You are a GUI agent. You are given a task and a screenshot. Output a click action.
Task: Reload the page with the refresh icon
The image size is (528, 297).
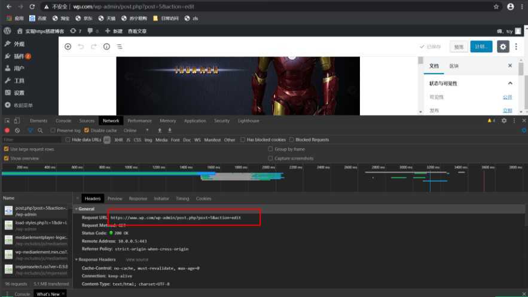(x=32, y=7)
